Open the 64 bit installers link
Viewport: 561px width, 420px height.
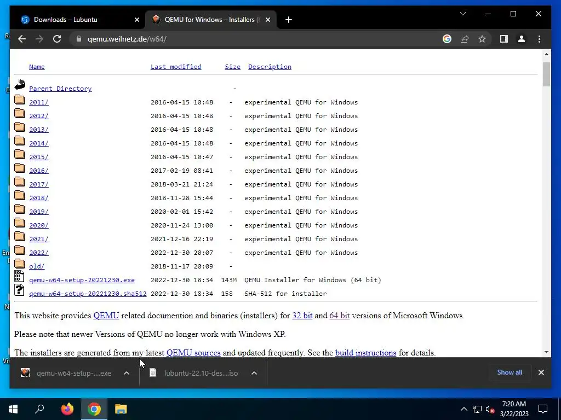pos(340,316)
